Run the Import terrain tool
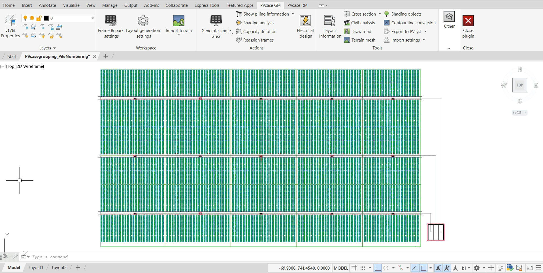 click(x=178, y=24)
